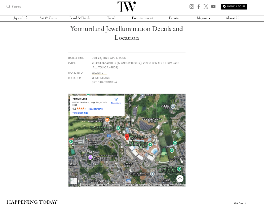Screen dimensions: 264x206
Task: Open the Art & Culture menu
Action: point(49,18)
